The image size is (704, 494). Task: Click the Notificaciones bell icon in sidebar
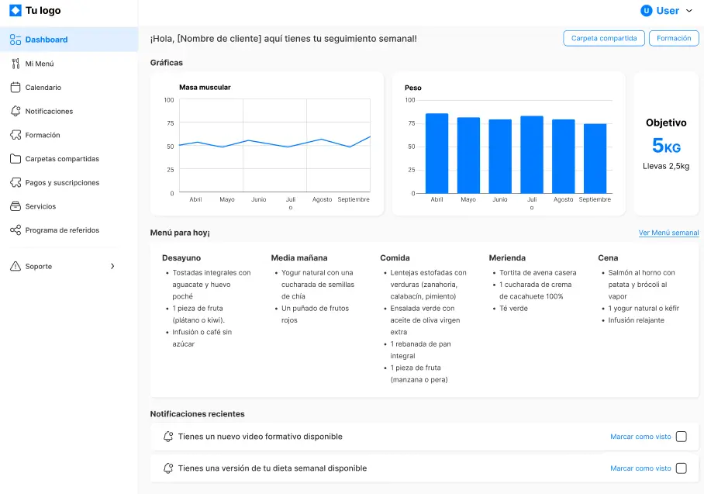click(16, 111)
